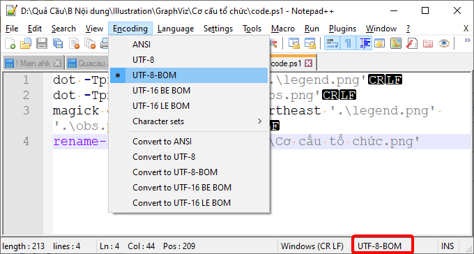
Task: Toggle the Word wrap toolbar button
Action: coord(332,43)
